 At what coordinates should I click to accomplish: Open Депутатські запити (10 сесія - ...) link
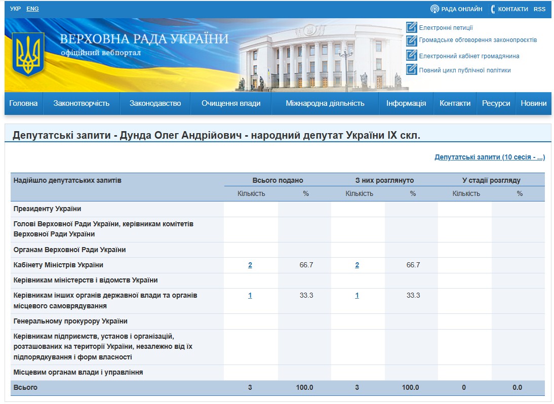(x=490, y=157)
